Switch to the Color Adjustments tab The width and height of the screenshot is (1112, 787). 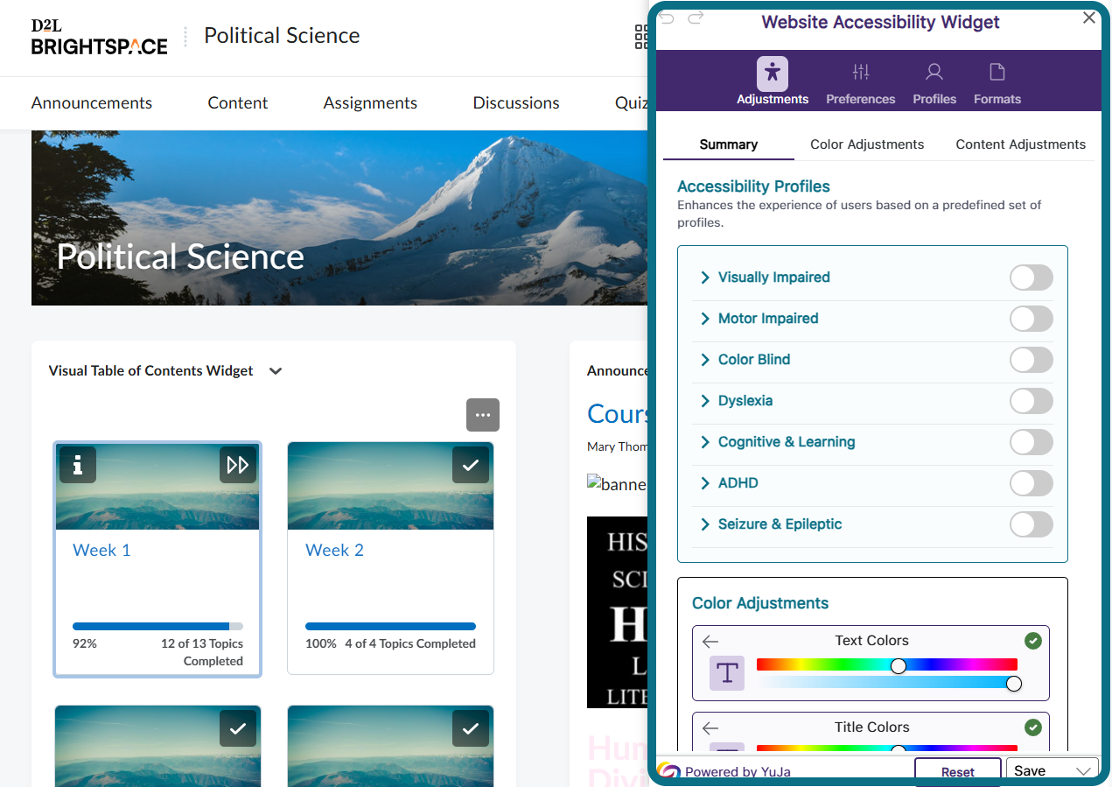[867, 144]
